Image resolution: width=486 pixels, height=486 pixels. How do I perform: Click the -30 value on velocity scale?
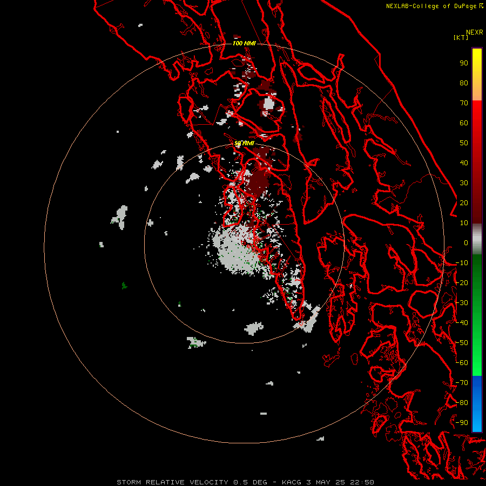tap(462, 303)
